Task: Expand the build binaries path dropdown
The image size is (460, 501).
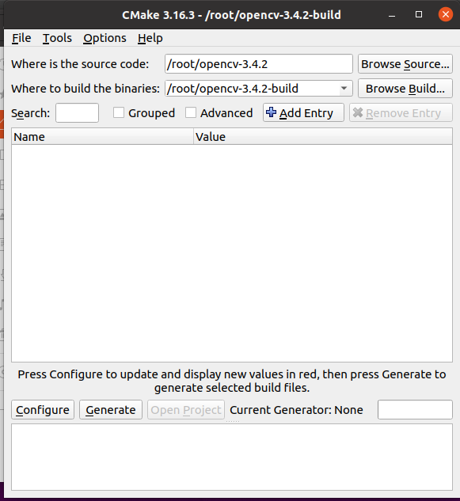Action: [x=344, y=89]
